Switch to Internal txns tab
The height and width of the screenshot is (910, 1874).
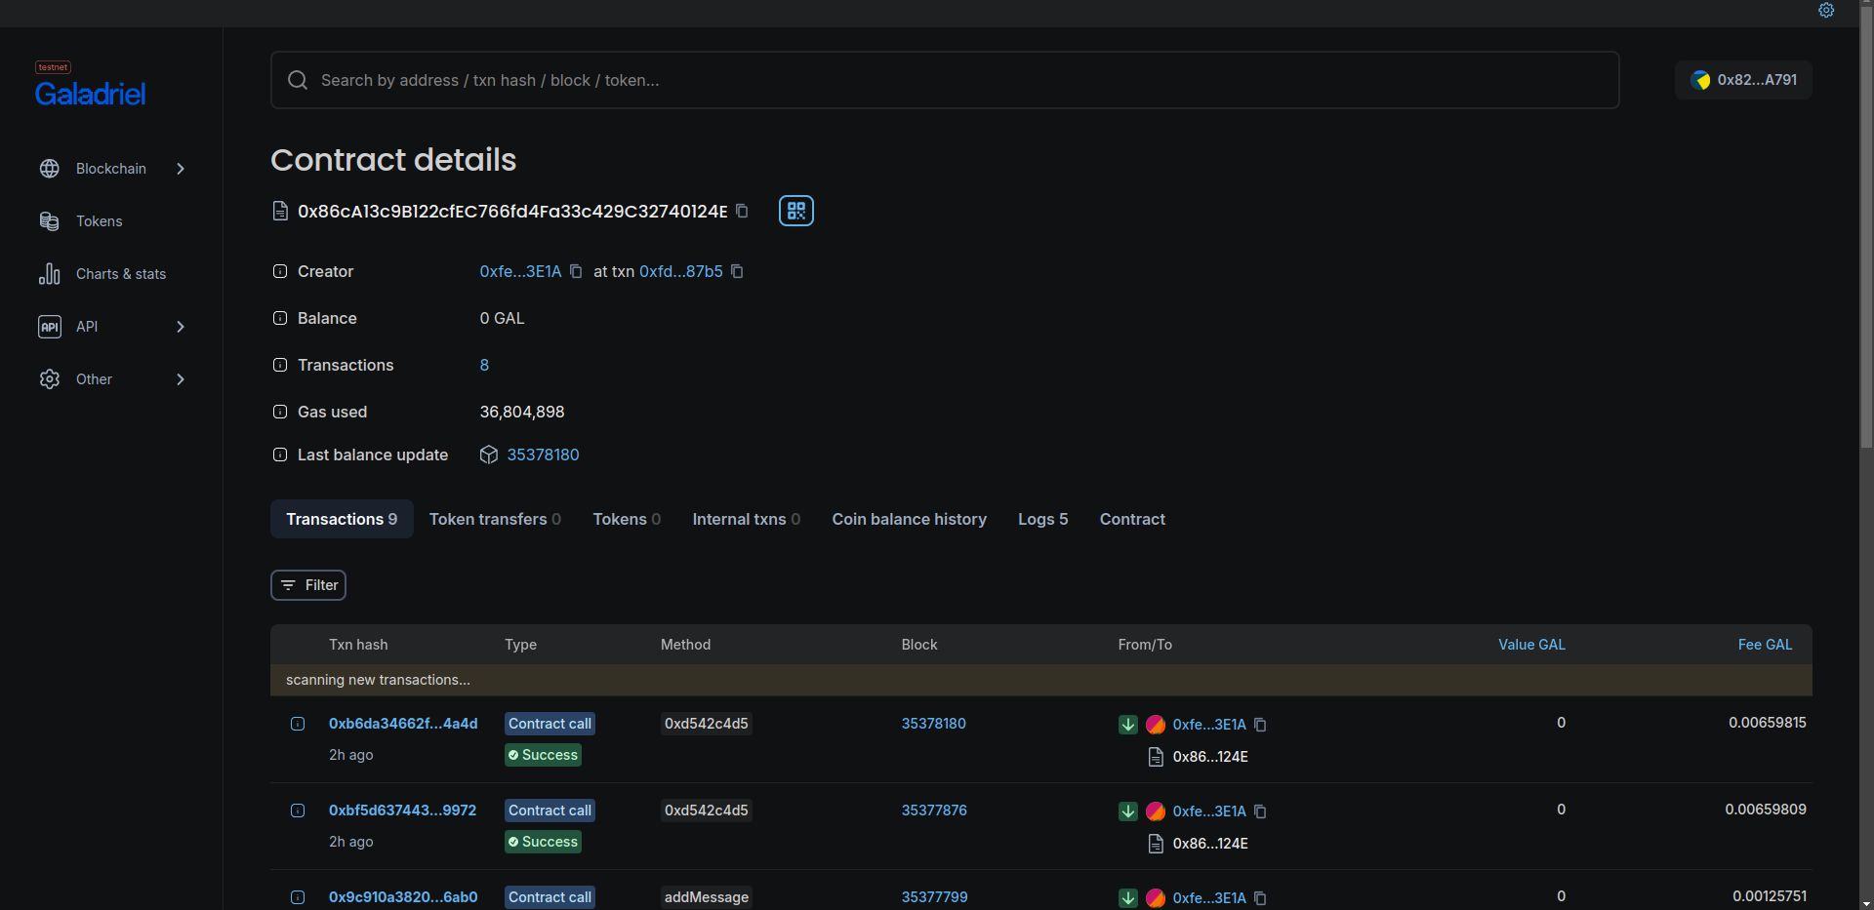point(747,519)
